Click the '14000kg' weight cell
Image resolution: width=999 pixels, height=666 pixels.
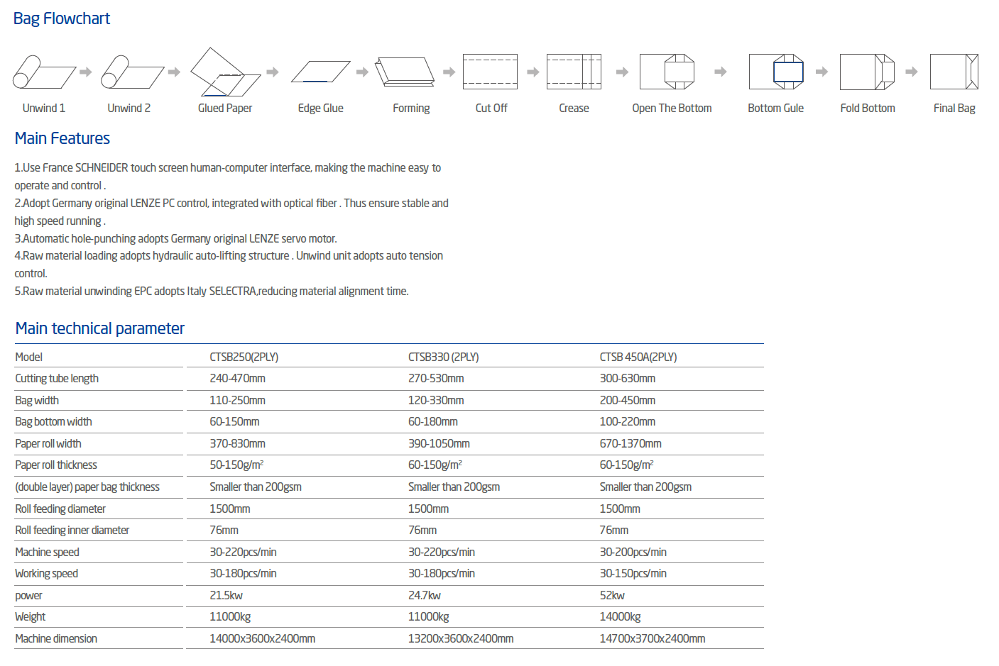coord(621,617)
